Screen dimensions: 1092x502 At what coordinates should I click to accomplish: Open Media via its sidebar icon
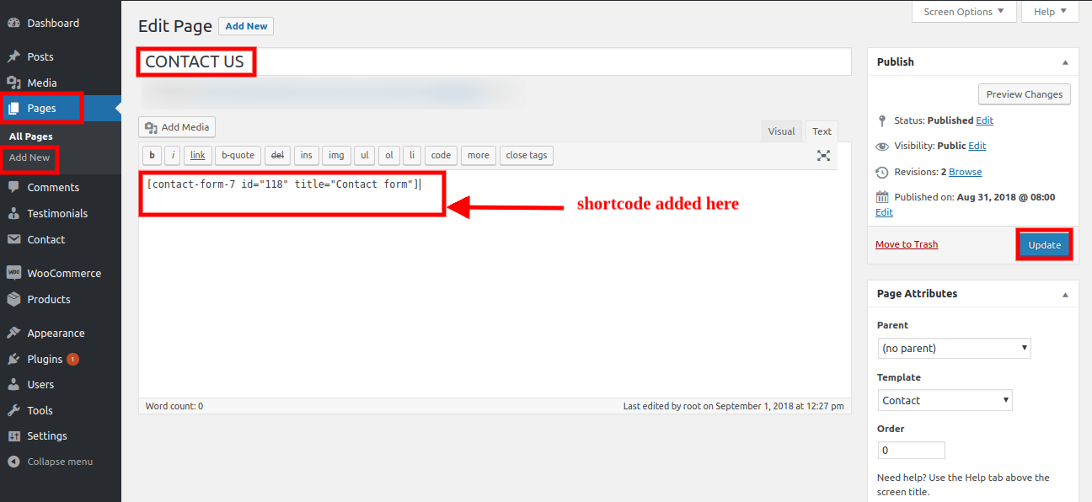pyautogui.click(x=13, y=83)
